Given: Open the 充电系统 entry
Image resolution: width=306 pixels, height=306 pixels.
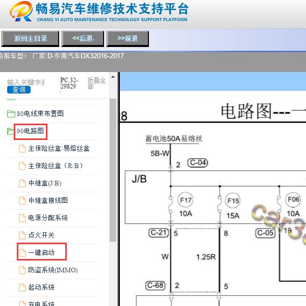Looking at the screenshot, I should pyautogui.click(x=41, y=303).
